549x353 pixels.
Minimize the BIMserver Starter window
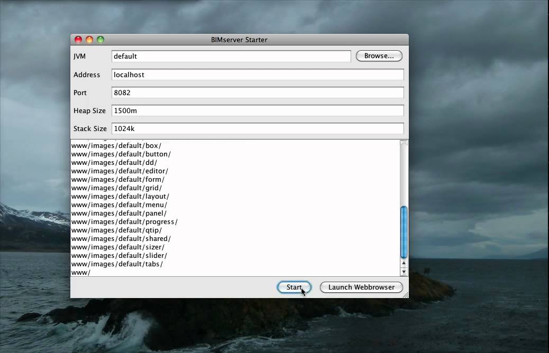tap(89, 40)
